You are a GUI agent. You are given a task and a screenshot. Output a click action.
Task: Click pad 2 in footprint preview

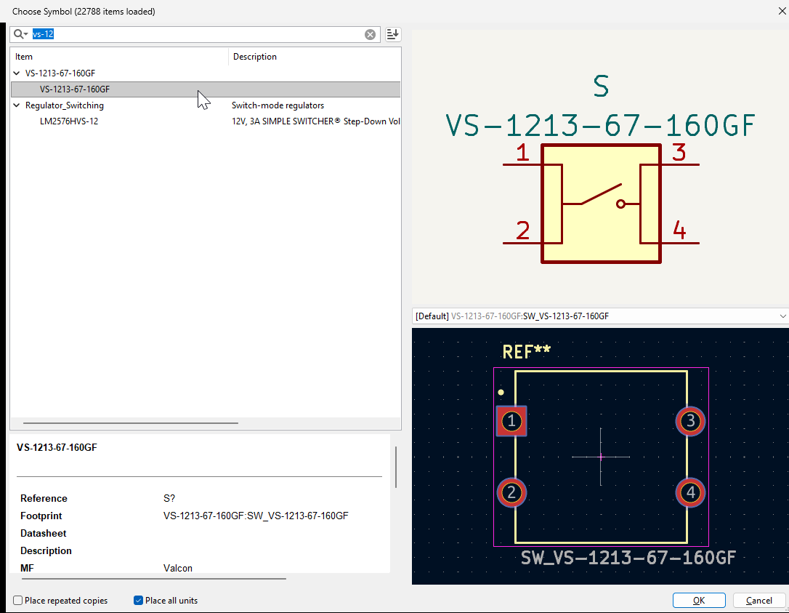pyautogui.click(x=511, y=492)
